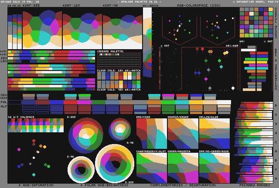
Task: Click the 12 bit colspace diagram
Action: pyautogui.click(x=36, y=125)
